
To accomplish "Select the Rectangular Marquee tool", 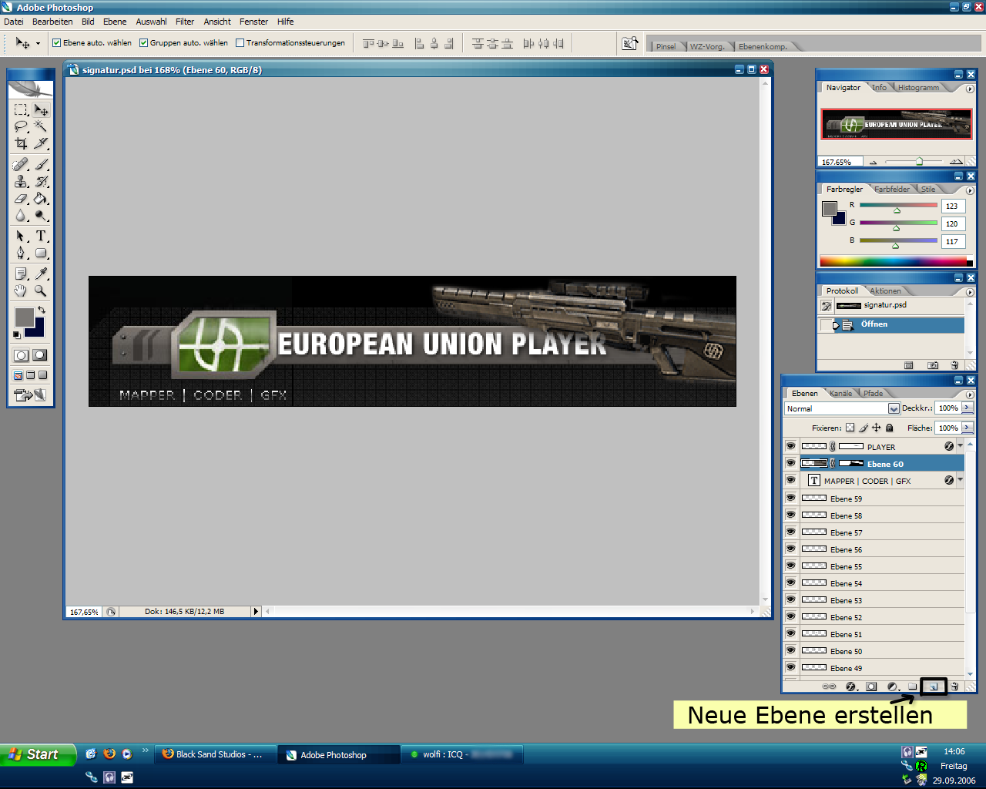I will tap(21, 109).
